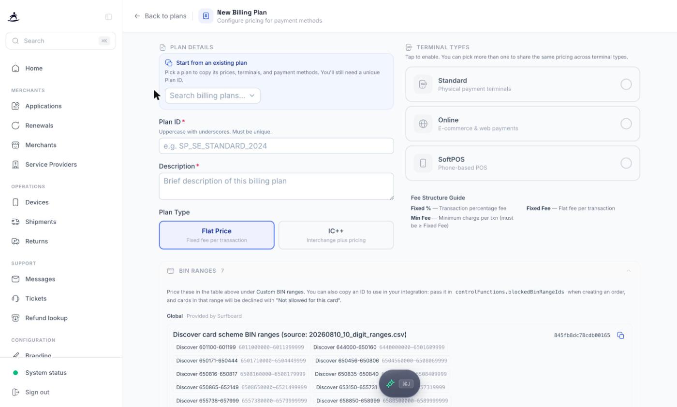The width and height of the screenshot is (677, 407).
Task: Click the Devices sidebar icon
Action: (15, 202)
